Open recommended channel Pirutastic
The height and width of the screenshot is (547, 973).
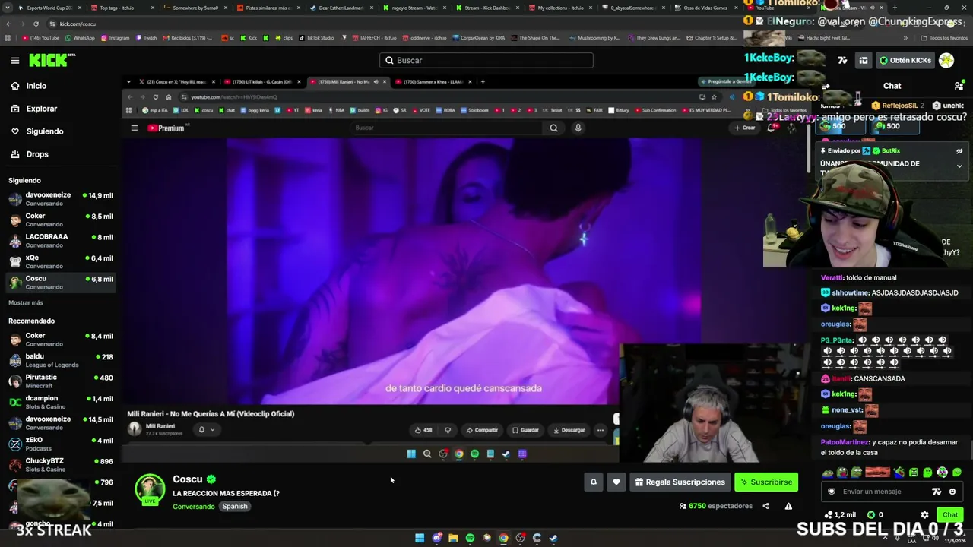click(x=61, y=381)
